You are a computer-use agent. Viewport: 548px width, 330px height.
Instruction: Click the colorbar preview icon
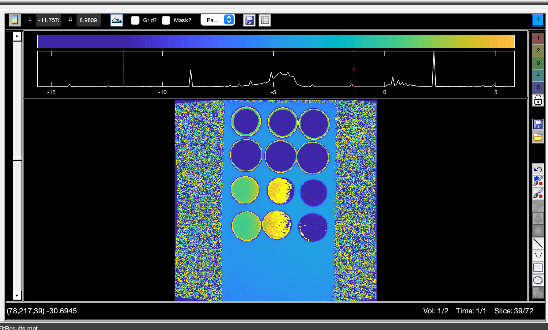[15, 20]
